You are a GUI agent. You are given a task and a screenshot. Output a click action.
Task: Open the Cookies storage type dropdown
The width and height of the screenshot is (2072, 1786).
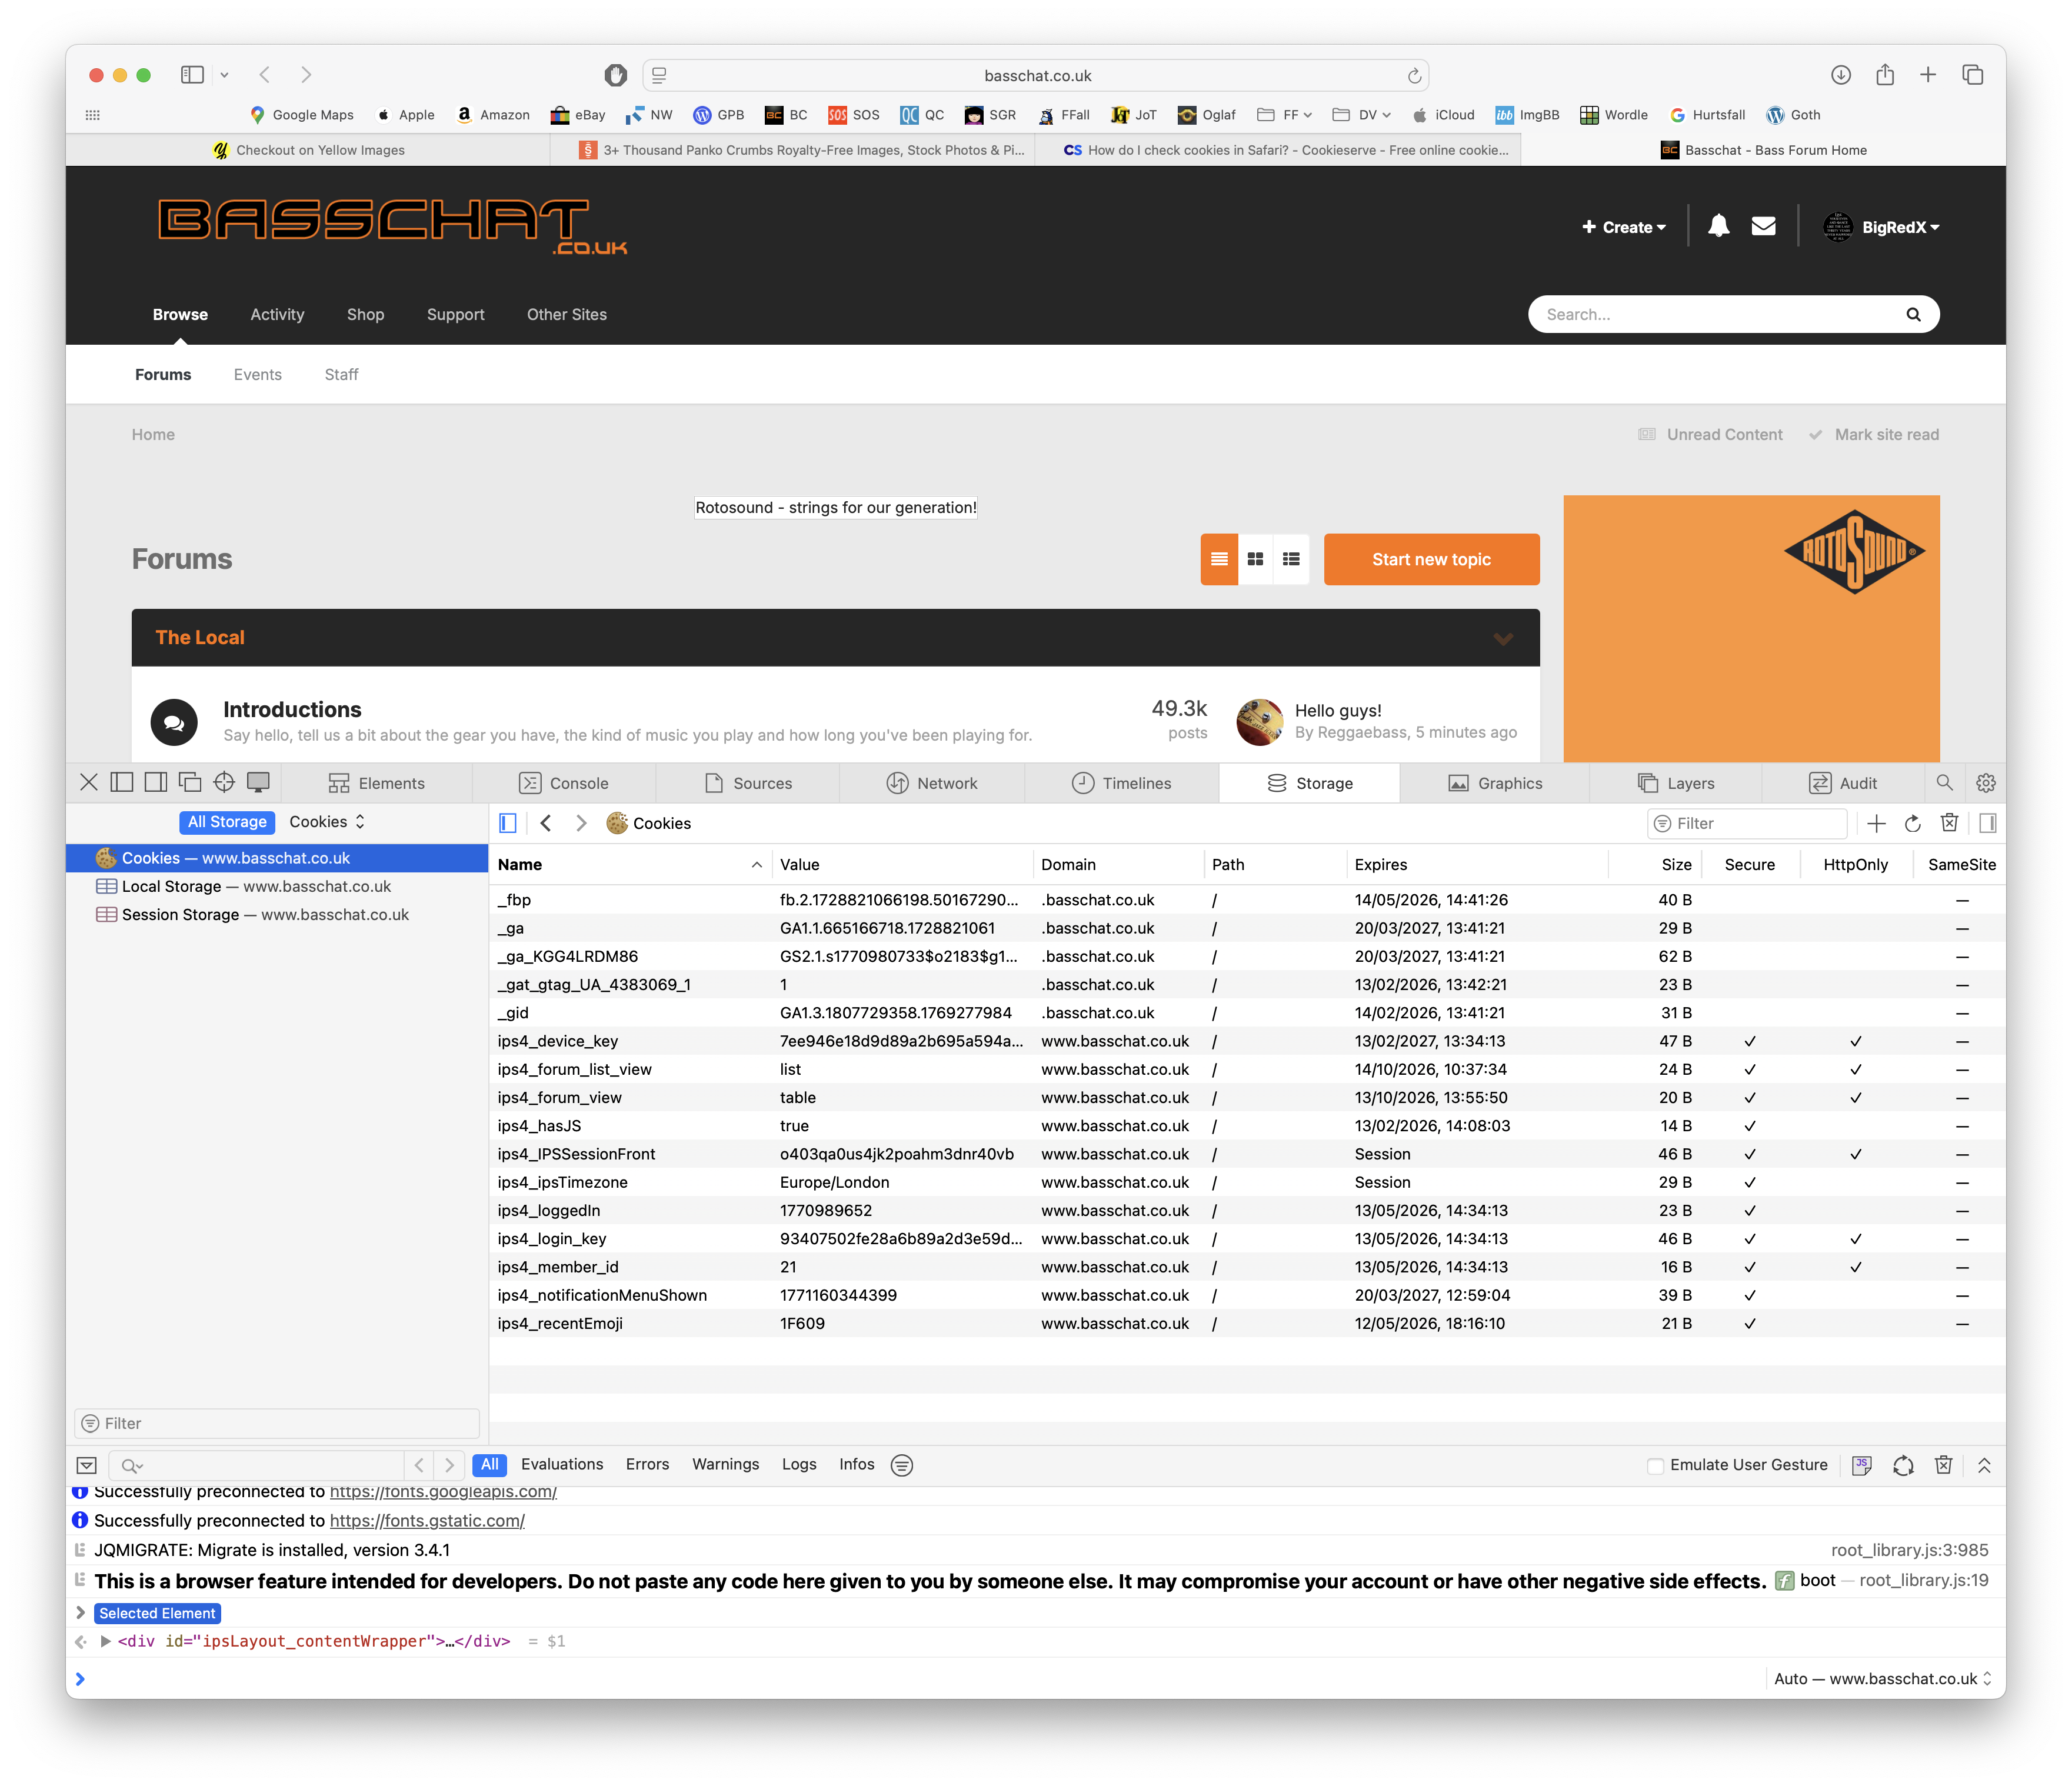pyautogui.click(x=327, y=822)
